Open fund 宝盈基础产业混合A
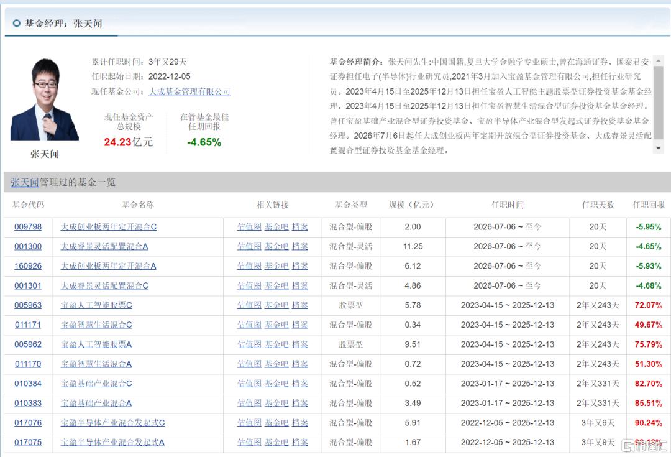Image resolution: width=671 pixels, height=457 pixels. (96, 404)
